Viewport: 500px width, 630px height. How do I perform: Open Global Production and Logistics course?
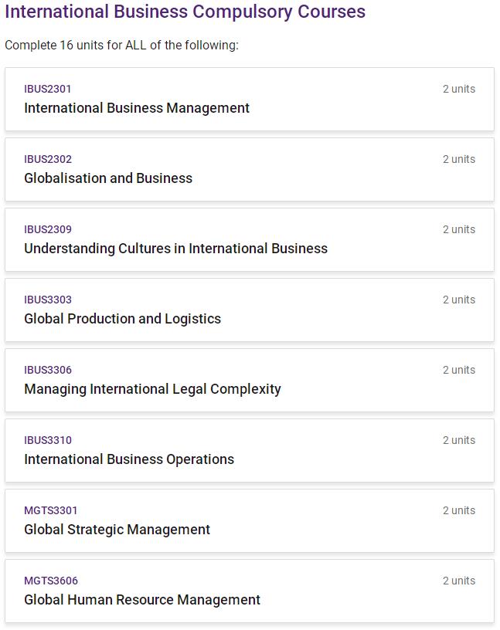click(122, 319)
